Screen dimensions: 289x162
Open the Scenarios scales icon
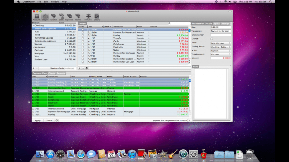[x=88, y=16]
